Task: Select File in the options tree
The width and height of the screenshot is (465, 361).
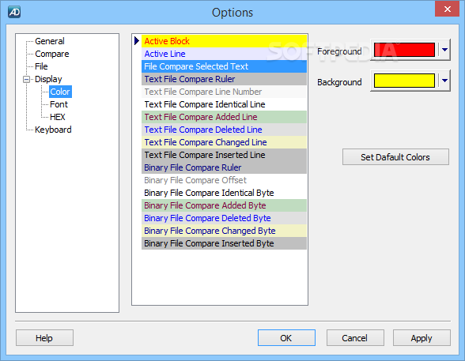Action: (41, 66)
